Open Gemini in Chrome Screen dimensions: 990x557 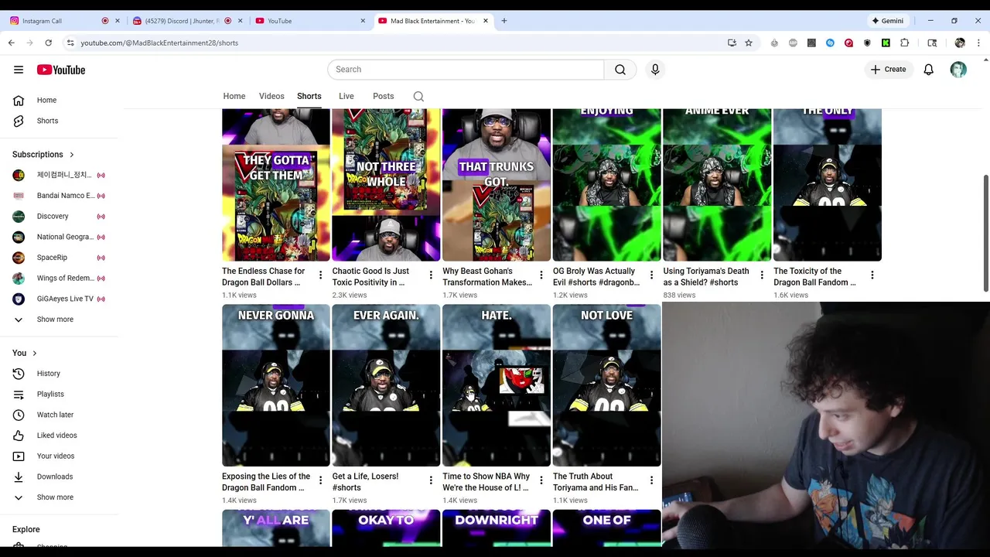point(887,21)
